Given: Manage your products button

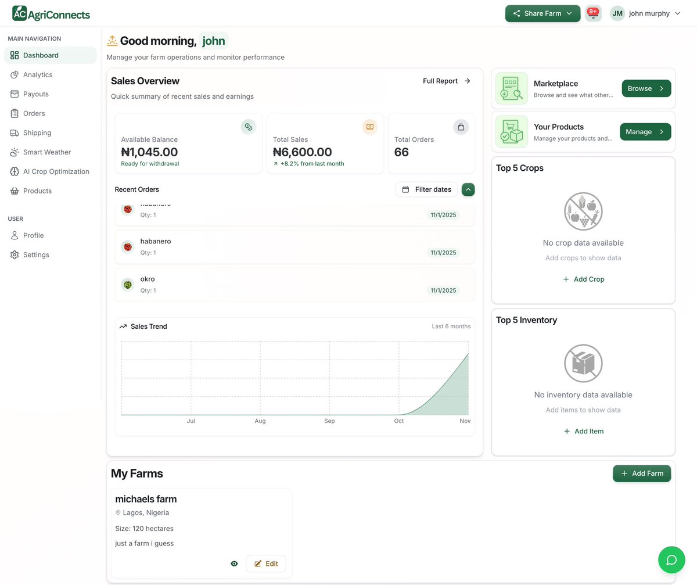Looking at the screenshot, I should [645, 132].
